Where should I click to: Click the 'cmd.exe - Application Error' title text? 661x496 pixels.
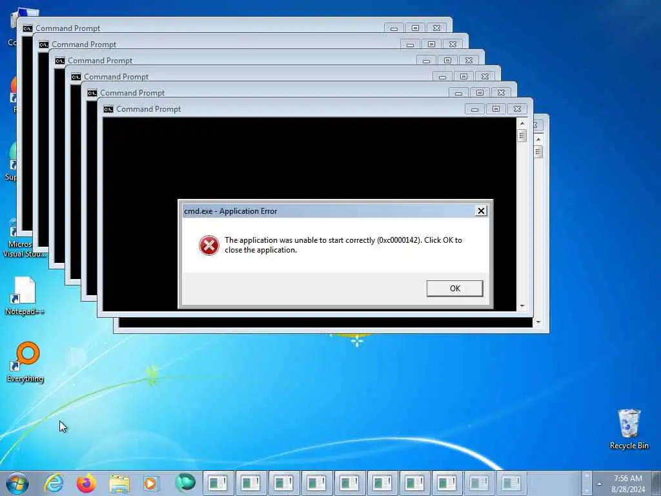click(x=230, y=211)
